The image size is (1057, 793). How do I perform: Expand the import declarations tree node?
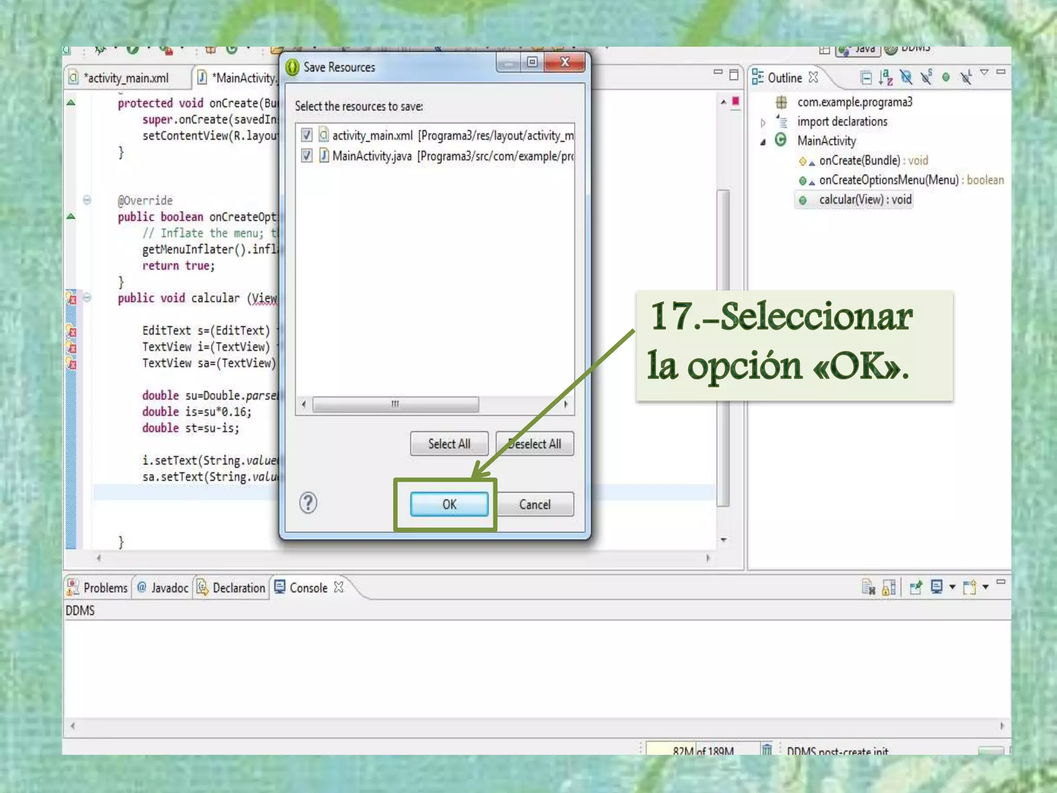[763, 122]
